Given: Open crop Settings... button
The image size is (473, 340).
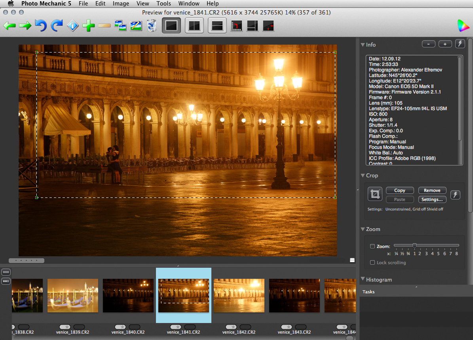Looking at the screenshot, I should (432, 199).
